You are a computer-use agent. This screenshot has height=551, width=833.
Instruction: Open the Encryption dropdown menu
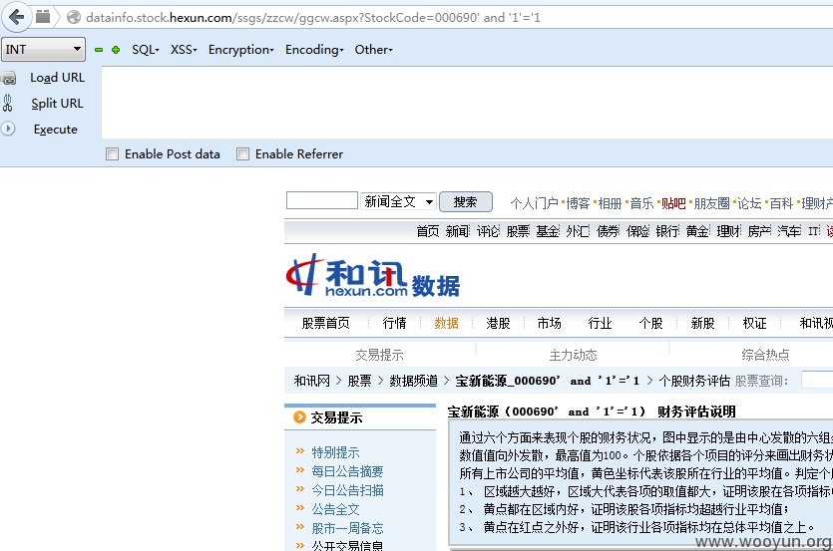pyautogui.click(x=240, y=50)
